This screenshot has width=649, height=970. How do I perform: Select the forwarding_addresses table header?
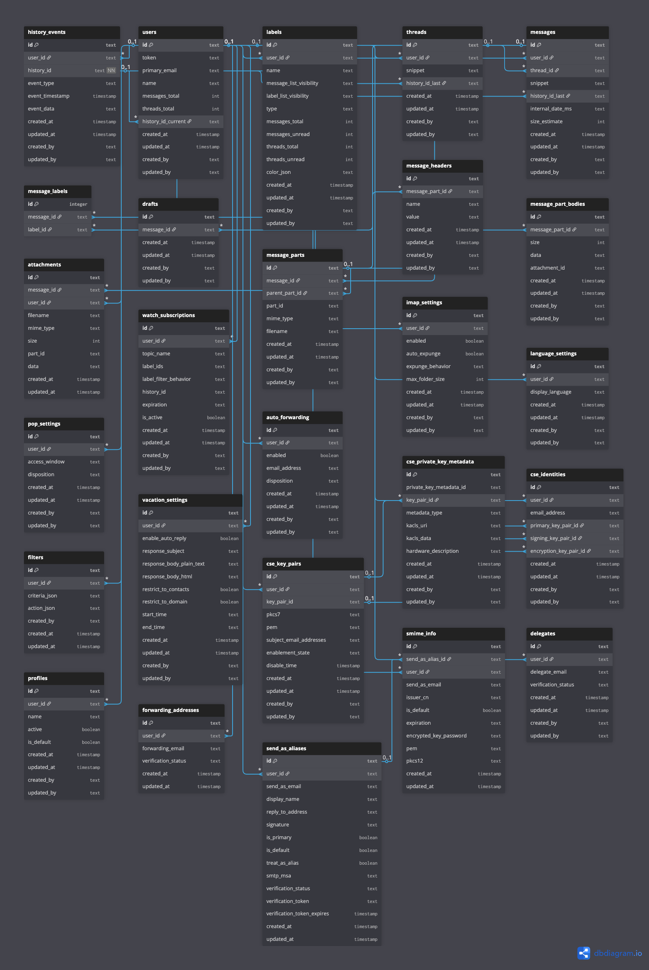[181, 710]
